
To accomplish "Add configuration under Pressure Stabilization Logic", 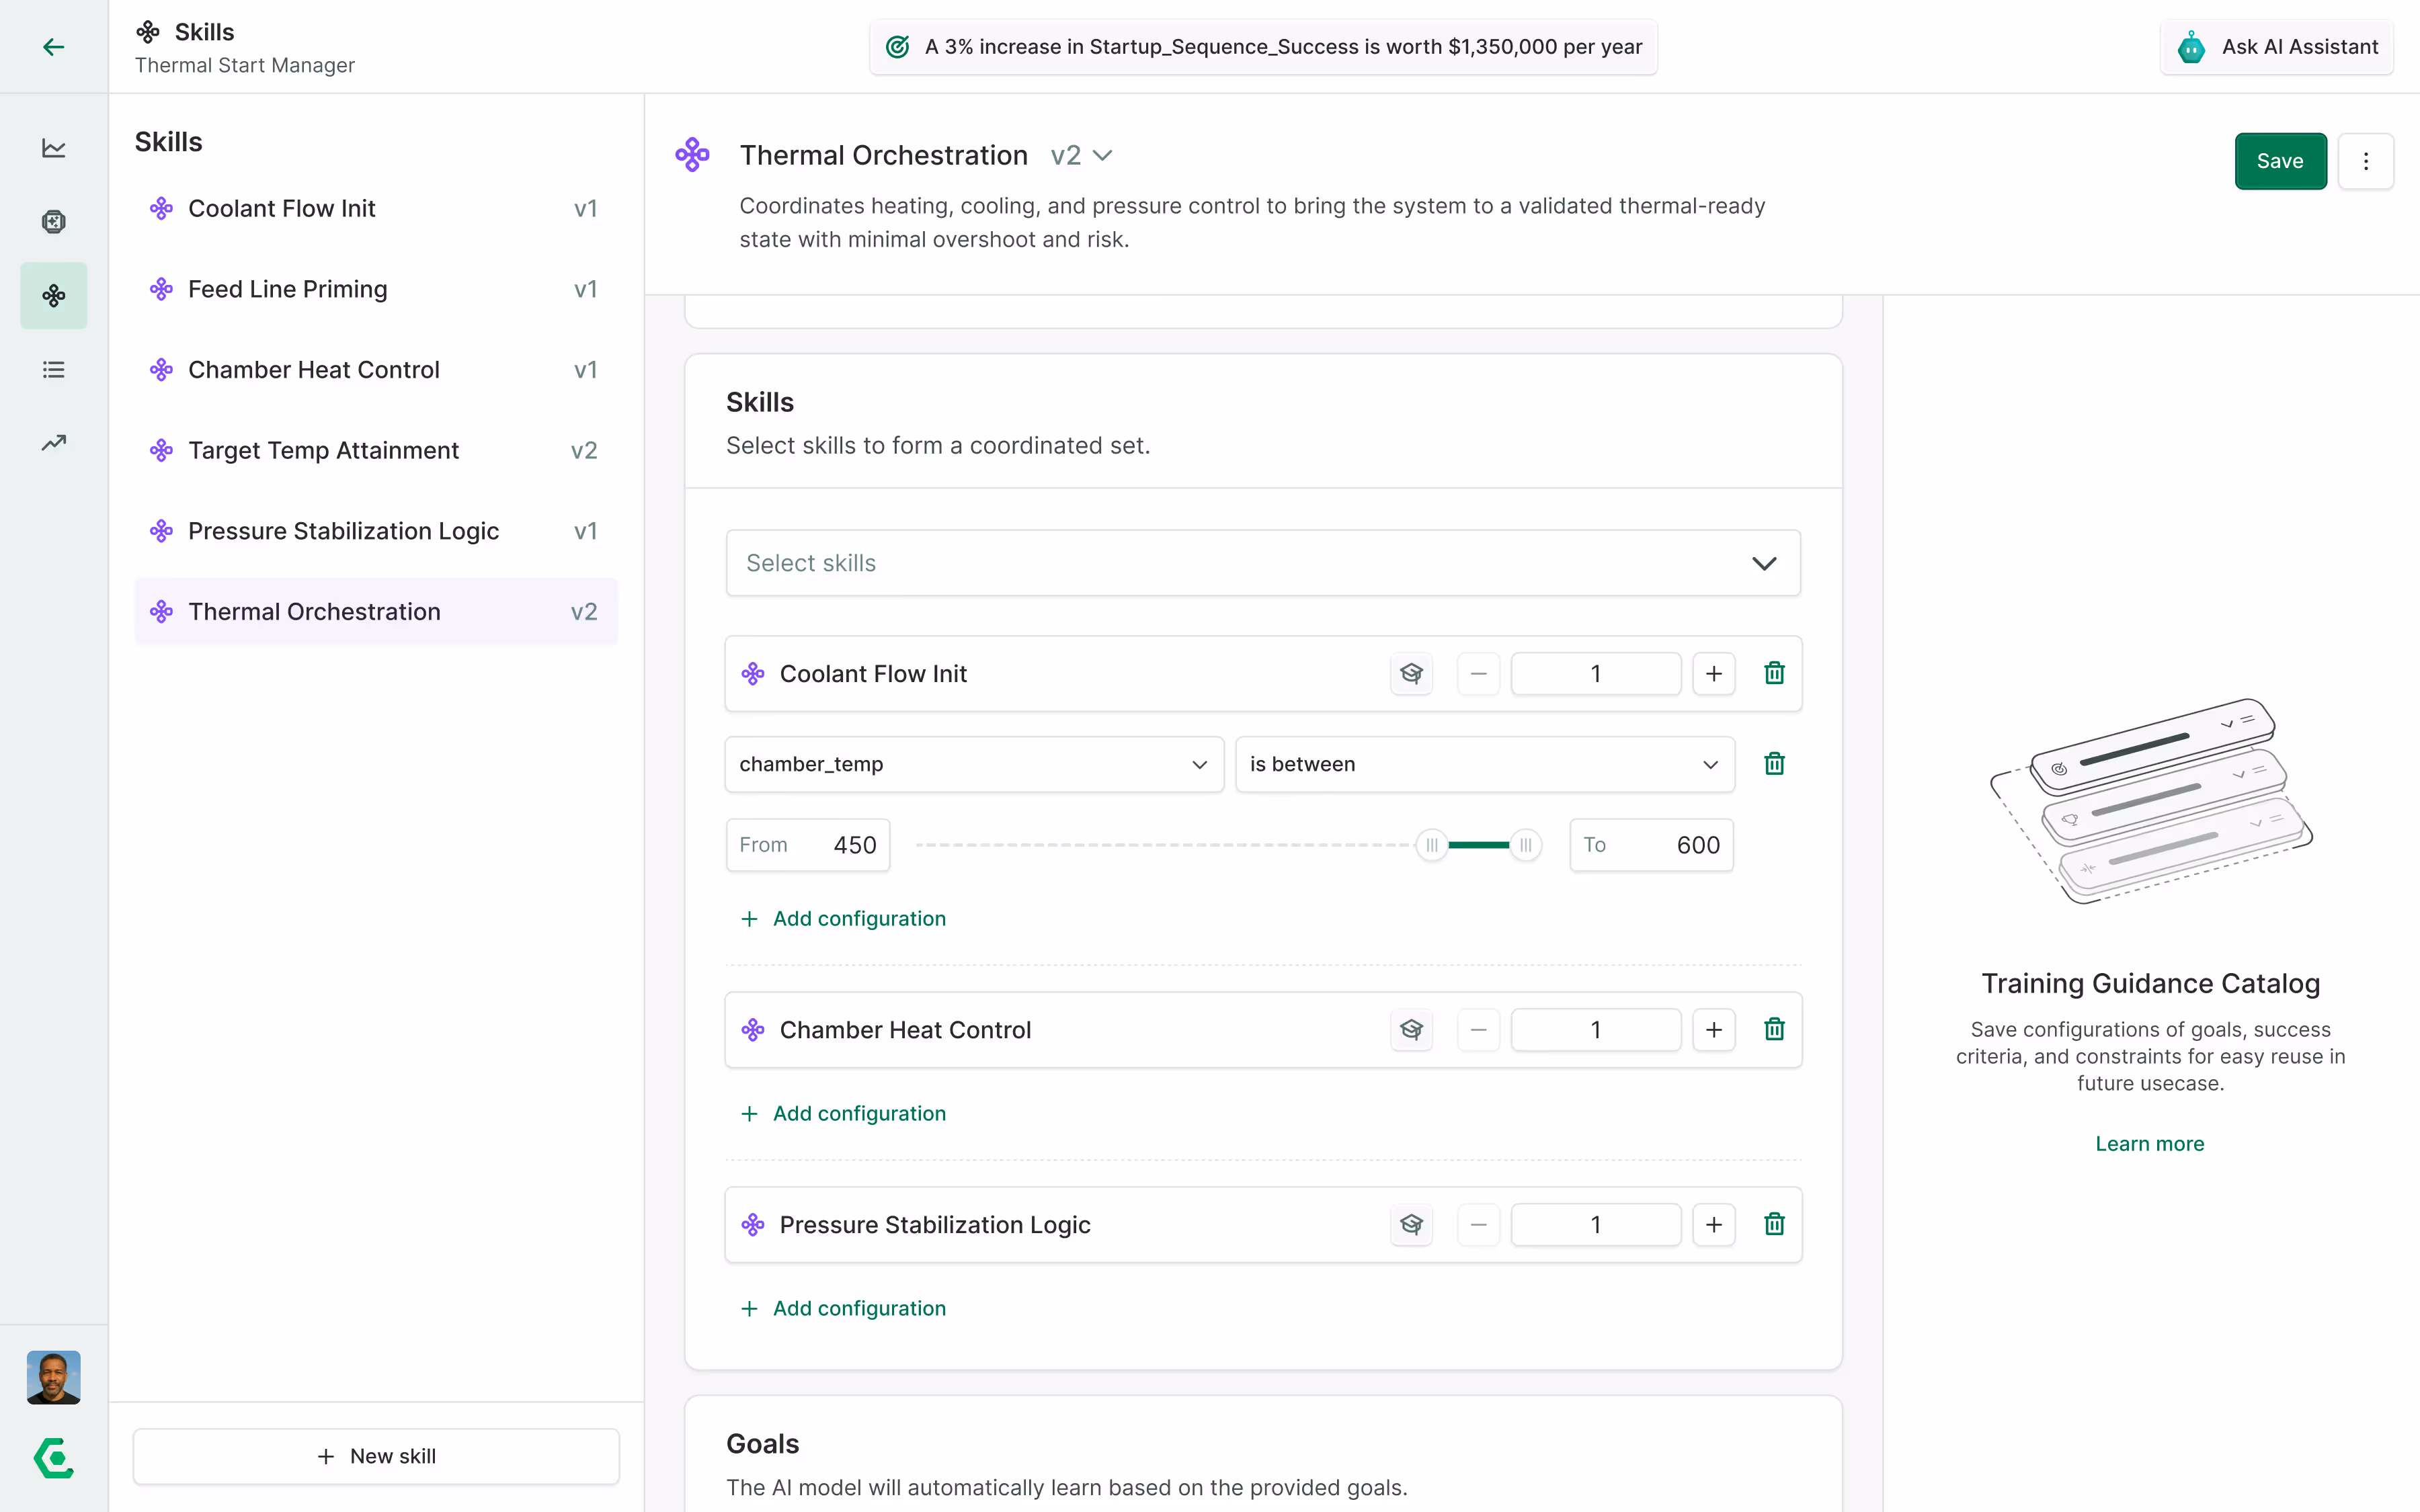I will click(843, 1308).
